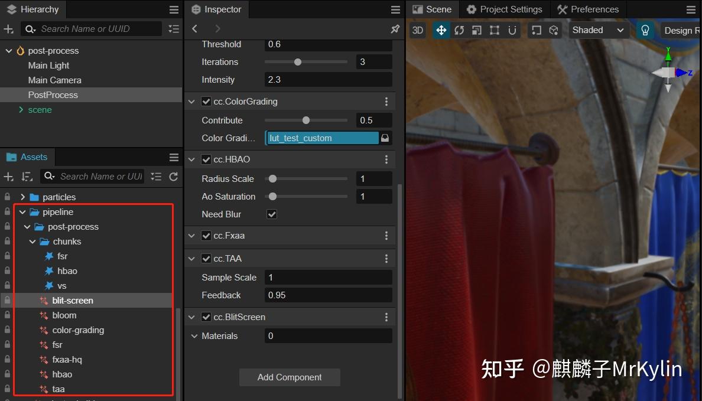Open the Shaded display mode dropdown
Image resolution: width=702 pixels, height=401 pixels.
[x=599, y=30]
